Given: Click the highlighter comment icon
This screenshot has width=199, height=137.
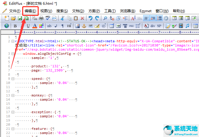Looking at the screenshot, I should click(x=97, y=26).
